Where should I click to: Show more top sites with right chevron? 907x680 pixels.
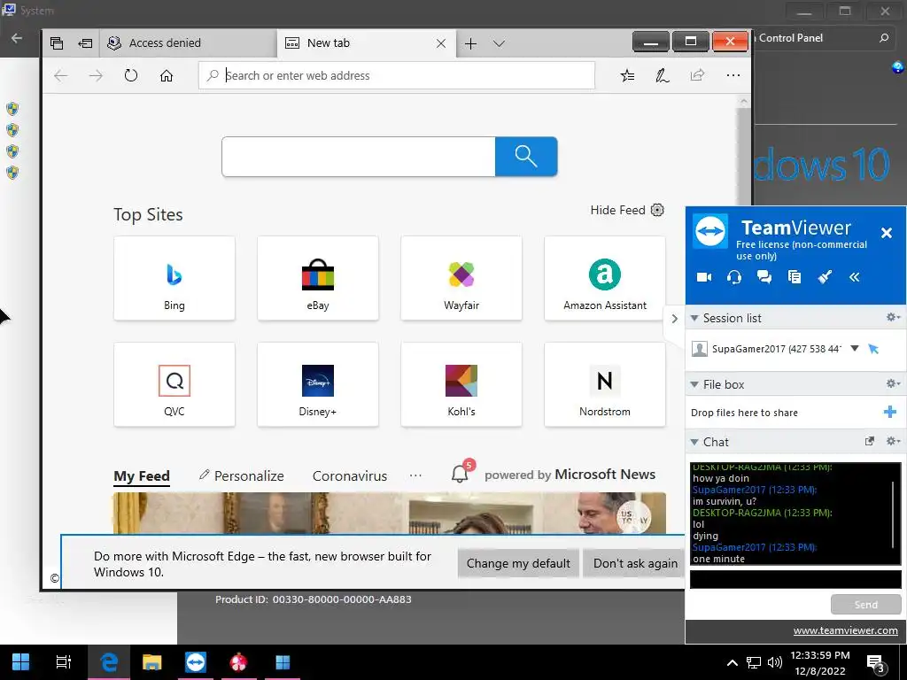674,319
